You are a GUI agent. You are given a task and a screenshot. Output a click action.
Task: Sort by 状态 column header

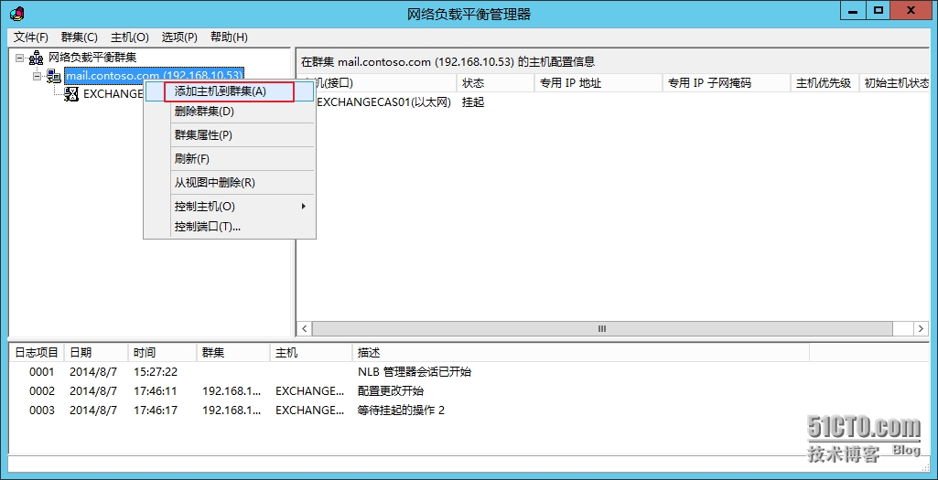pyautogui.click(x=495, y=83)
